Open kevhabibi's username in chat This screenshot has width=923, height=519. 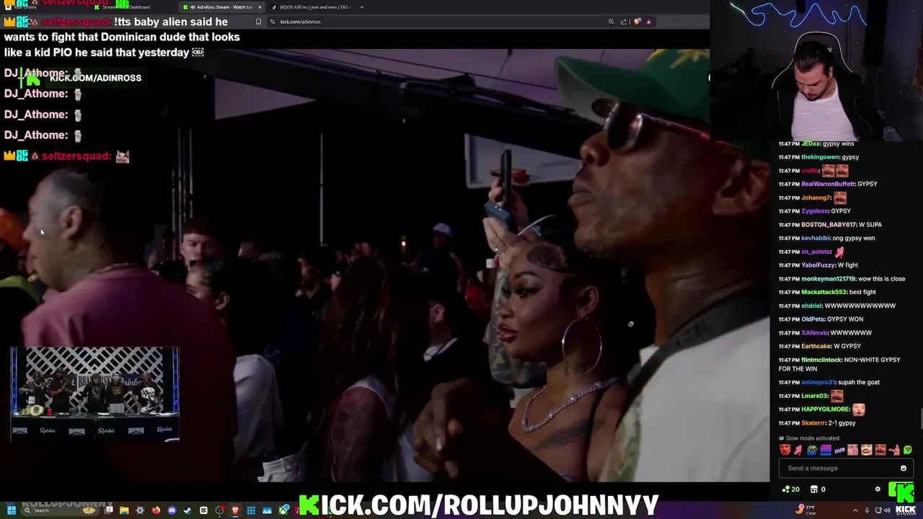coord(816,238)
